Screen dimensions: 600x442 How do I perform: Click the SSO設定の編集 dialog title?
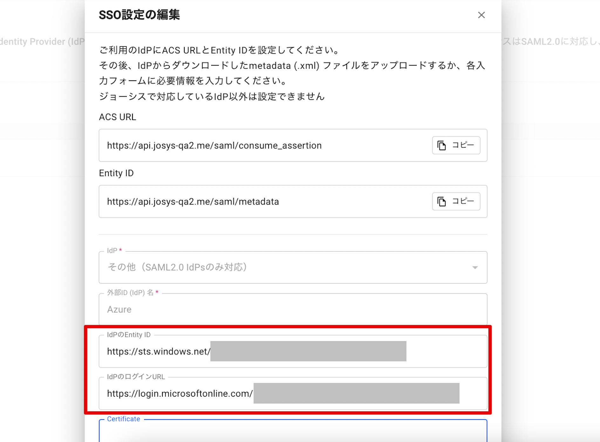coord(139,15)
